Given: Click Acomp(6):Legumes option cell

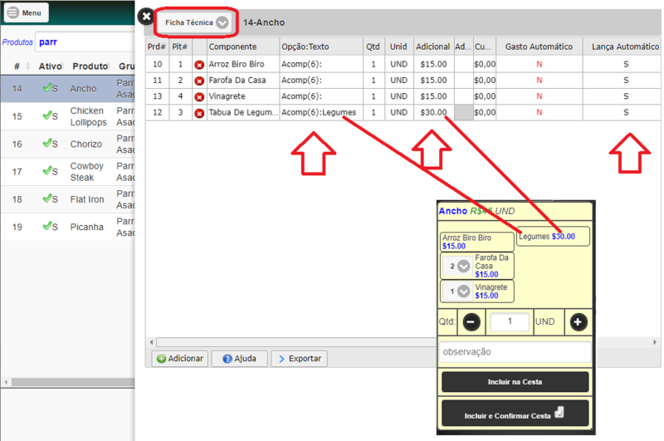Looking at the screenshot, I should [x=321, y=112].
